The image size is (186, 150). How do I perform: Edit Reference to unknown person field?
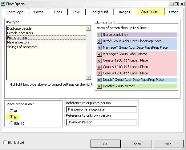point(101,122)
